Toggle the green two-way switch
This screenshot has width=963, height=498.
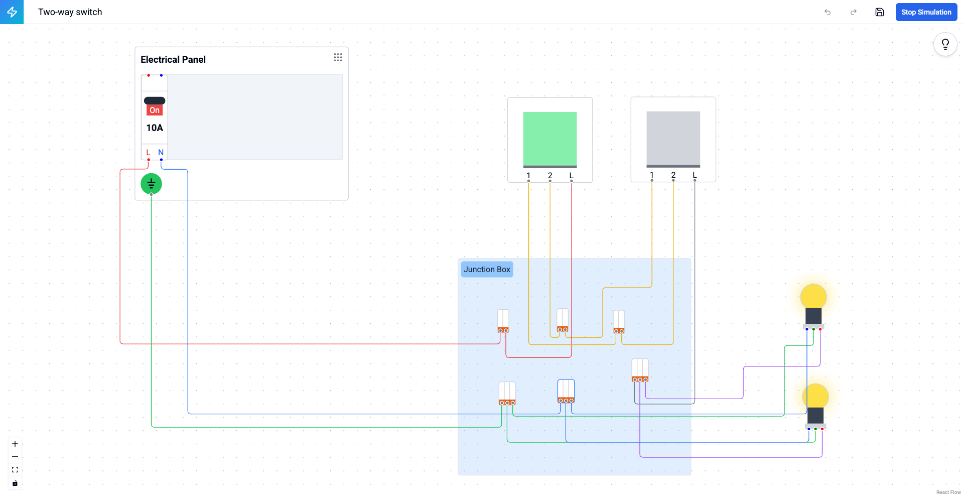549,139
